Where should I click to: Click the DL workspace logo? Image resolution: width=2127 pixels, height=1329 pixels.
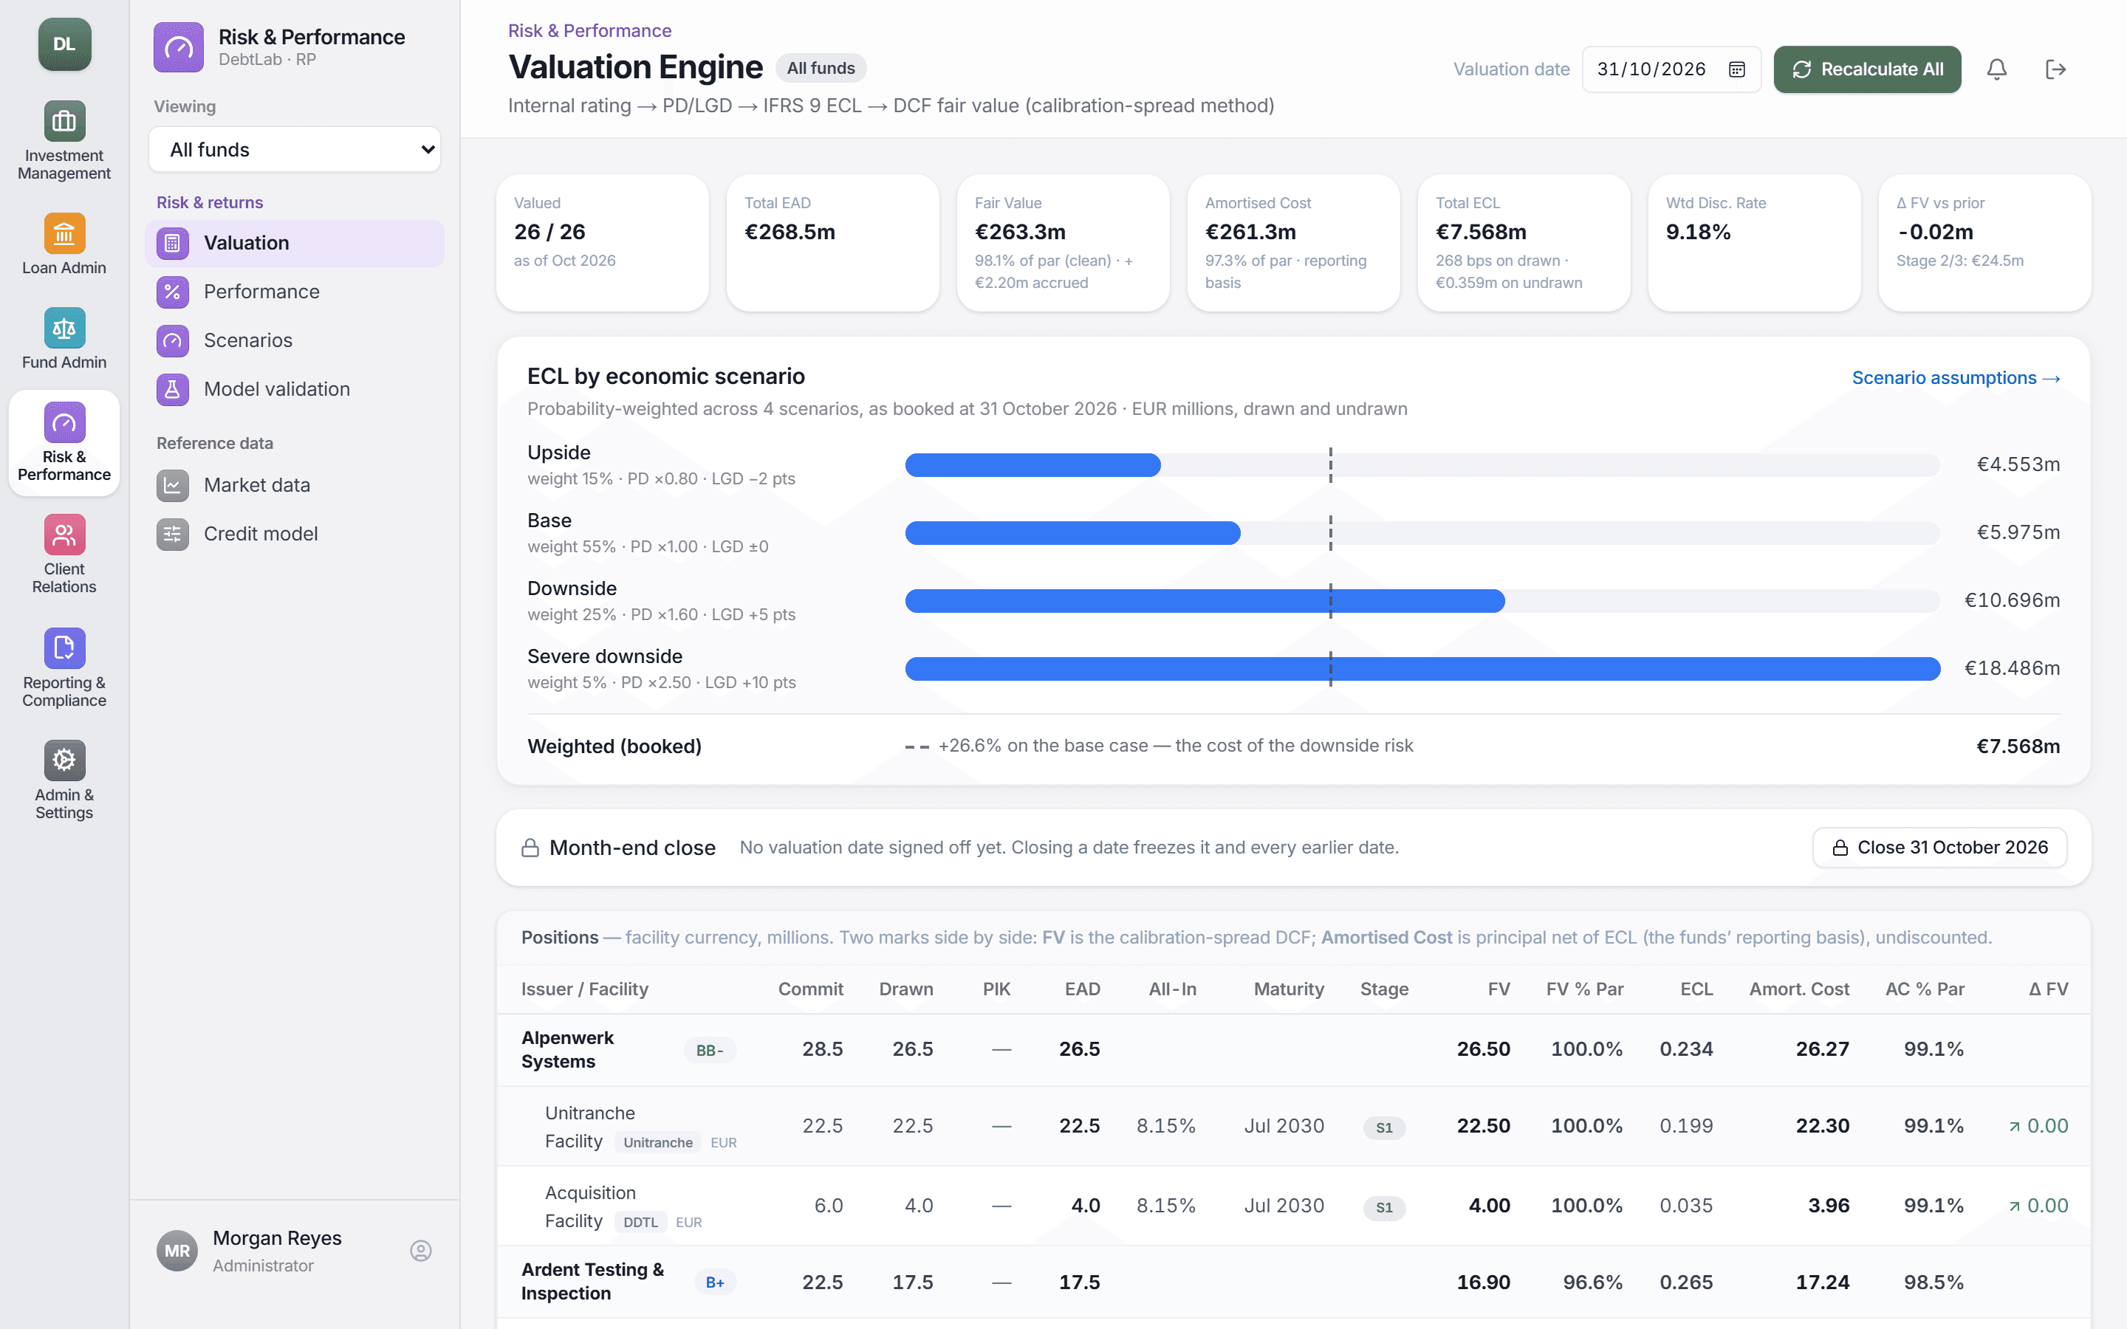64,44
